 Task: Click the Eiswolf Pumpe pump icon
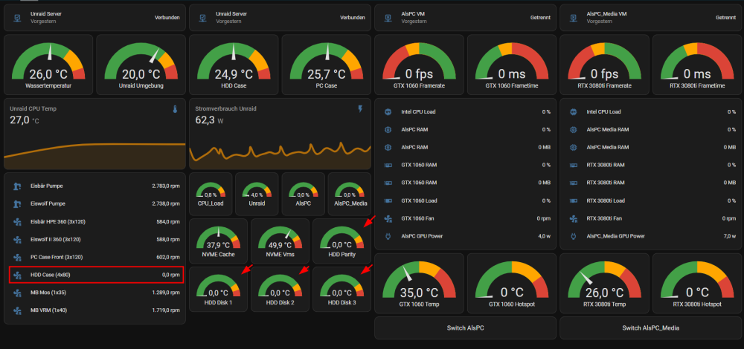(18, 203)
